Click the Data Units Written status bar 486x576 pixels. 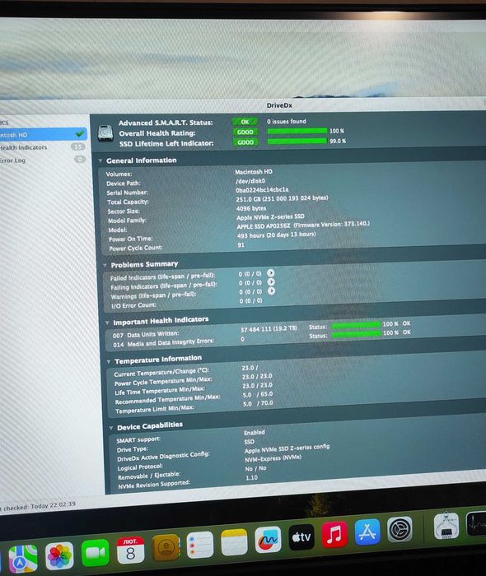click(x=356, y=325)
